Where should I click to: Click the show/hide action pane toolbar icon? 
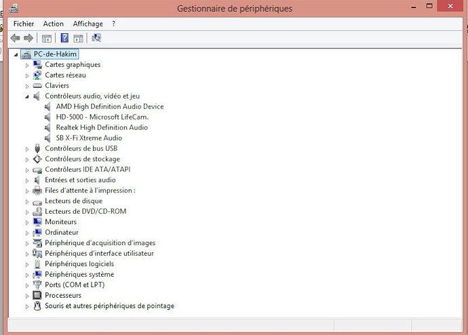79,38
